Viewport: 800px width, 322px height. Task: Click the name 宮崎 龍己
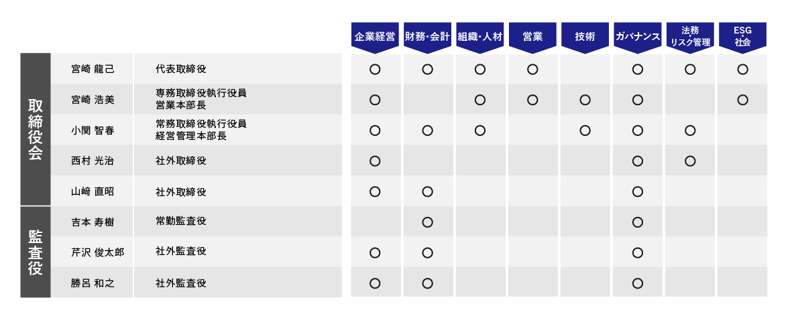coord(93,69)
